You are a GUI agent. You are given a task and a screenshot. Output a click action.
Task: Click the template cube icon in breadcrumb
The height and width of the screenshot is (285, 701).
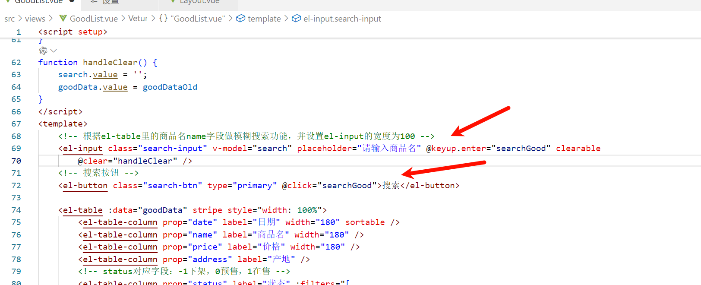[240, 18]
